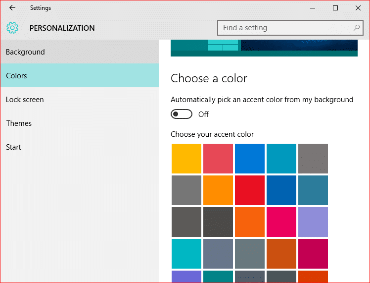The image size is (370, 283).
Task: Pick the hot pink accent swatch
Action: point(281,222)
